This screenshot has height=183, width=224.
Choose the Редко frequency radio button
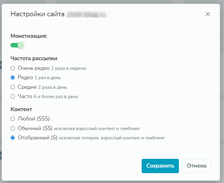(x=13, y=78)
